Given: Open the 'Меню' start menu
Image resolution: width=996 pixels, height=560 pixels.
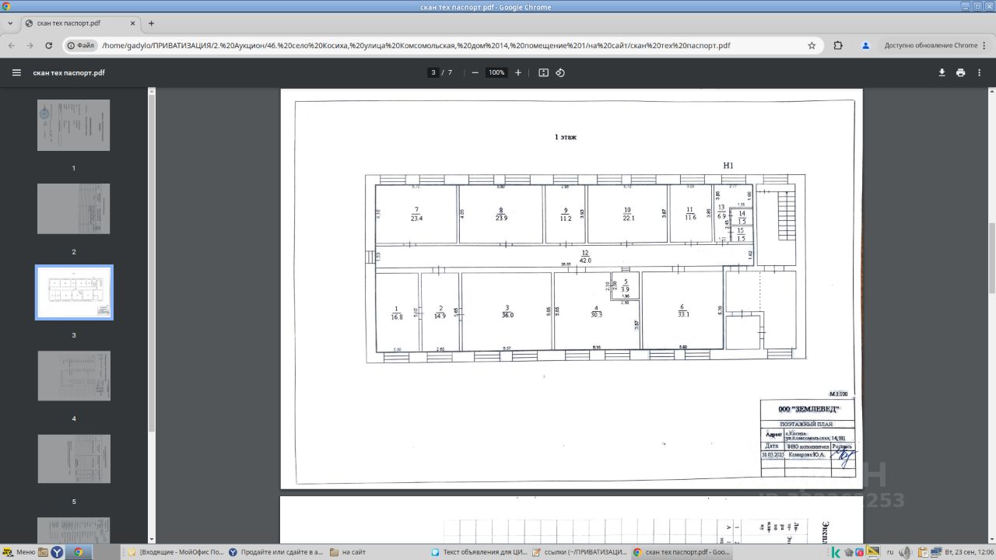Looking at the screenshot, I should pyautogui.click(x=19, y=552).
